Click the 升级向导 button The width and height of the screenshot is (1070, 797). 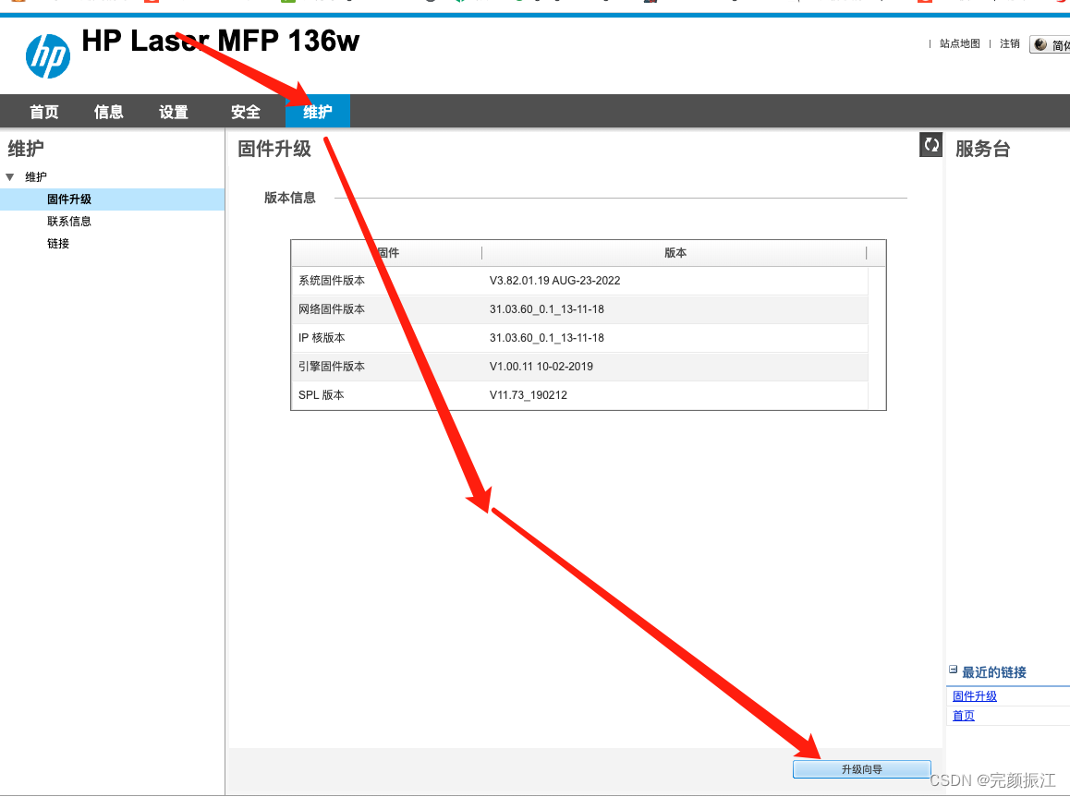[862, 769]
